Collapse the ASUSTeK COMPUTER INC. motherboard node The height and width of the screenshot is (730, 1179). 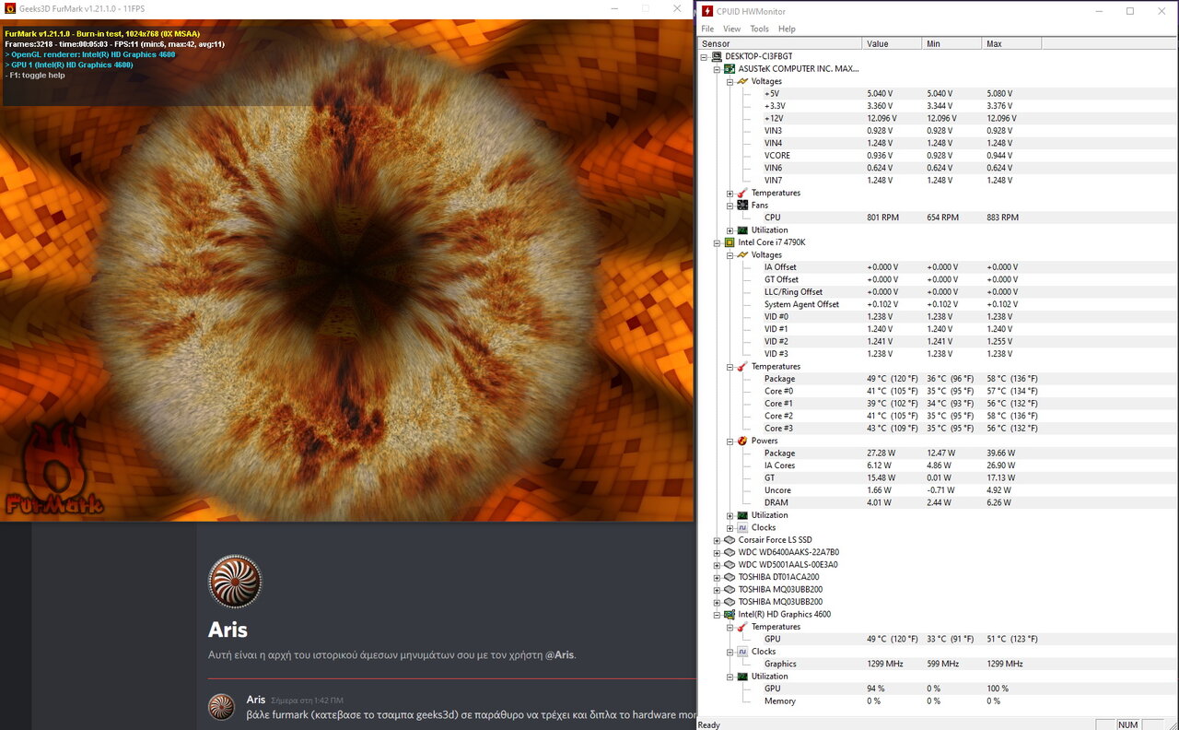point(718,69)
